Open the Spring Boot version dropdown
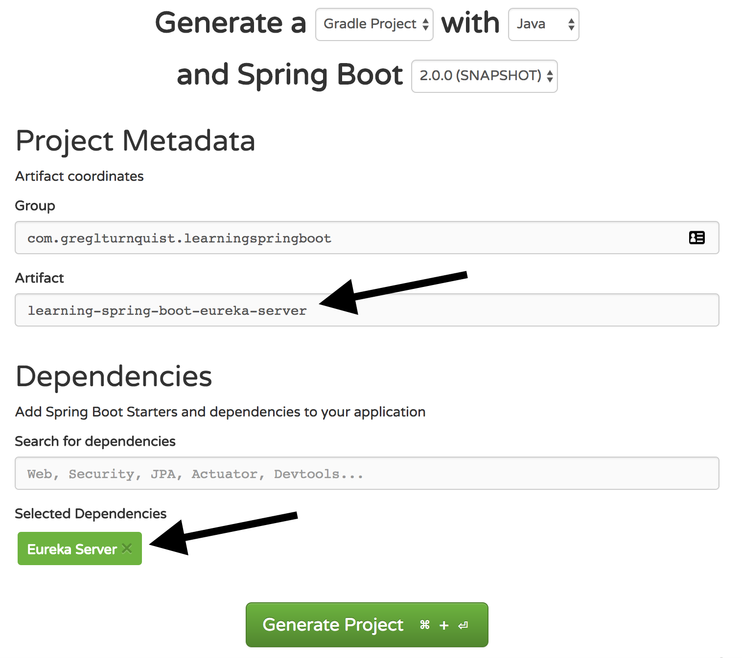The image size is (742, 658). point(485,76)
